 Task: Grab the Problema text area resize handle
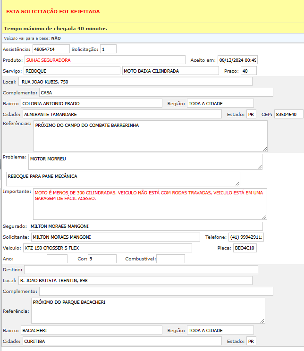259,167
